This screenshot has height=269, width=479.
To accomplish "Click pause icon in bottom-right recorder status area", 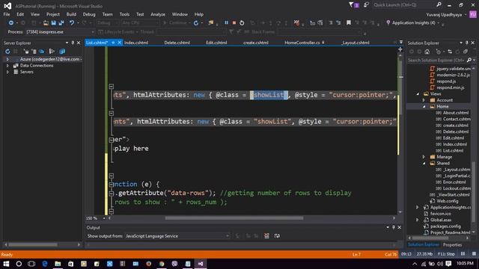I will 463,254.
